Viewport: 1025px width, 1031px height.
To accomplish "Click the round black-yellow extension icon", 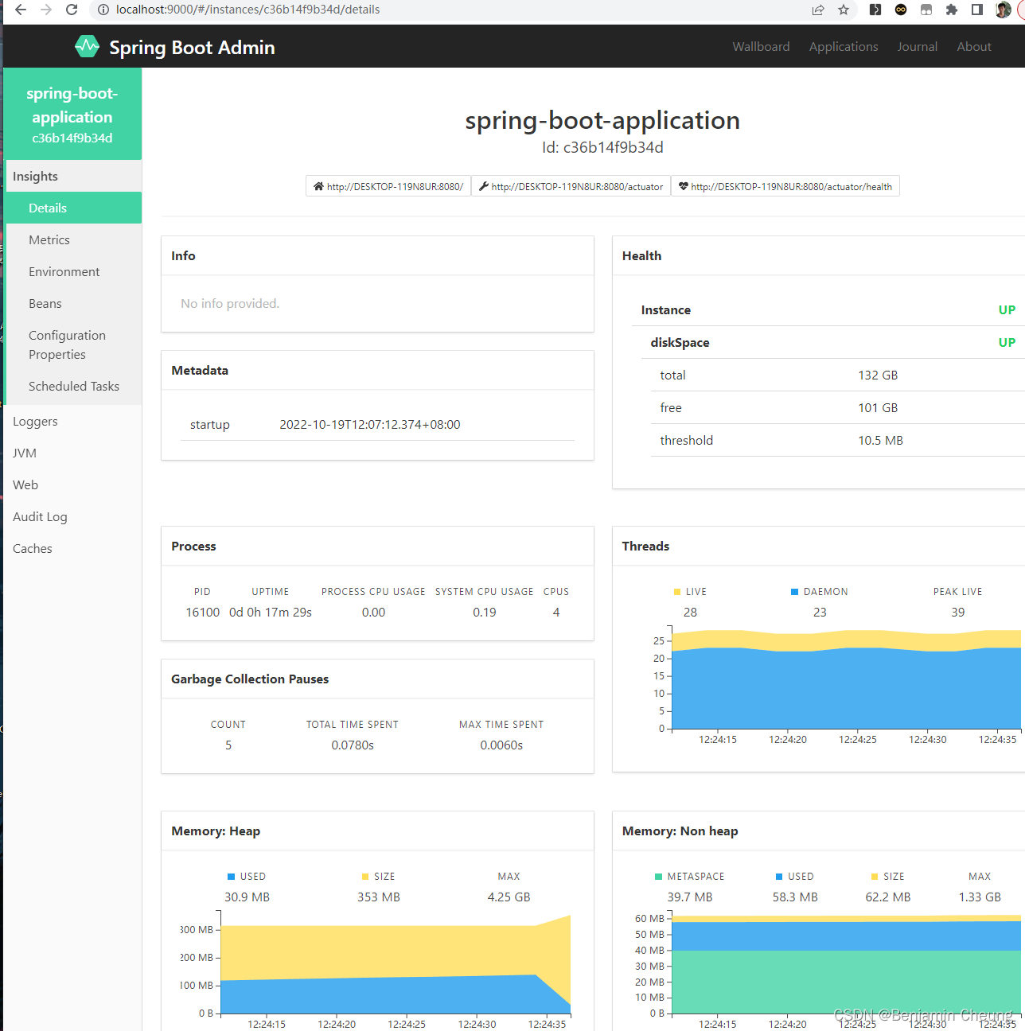I will click(x=901, y=10).
